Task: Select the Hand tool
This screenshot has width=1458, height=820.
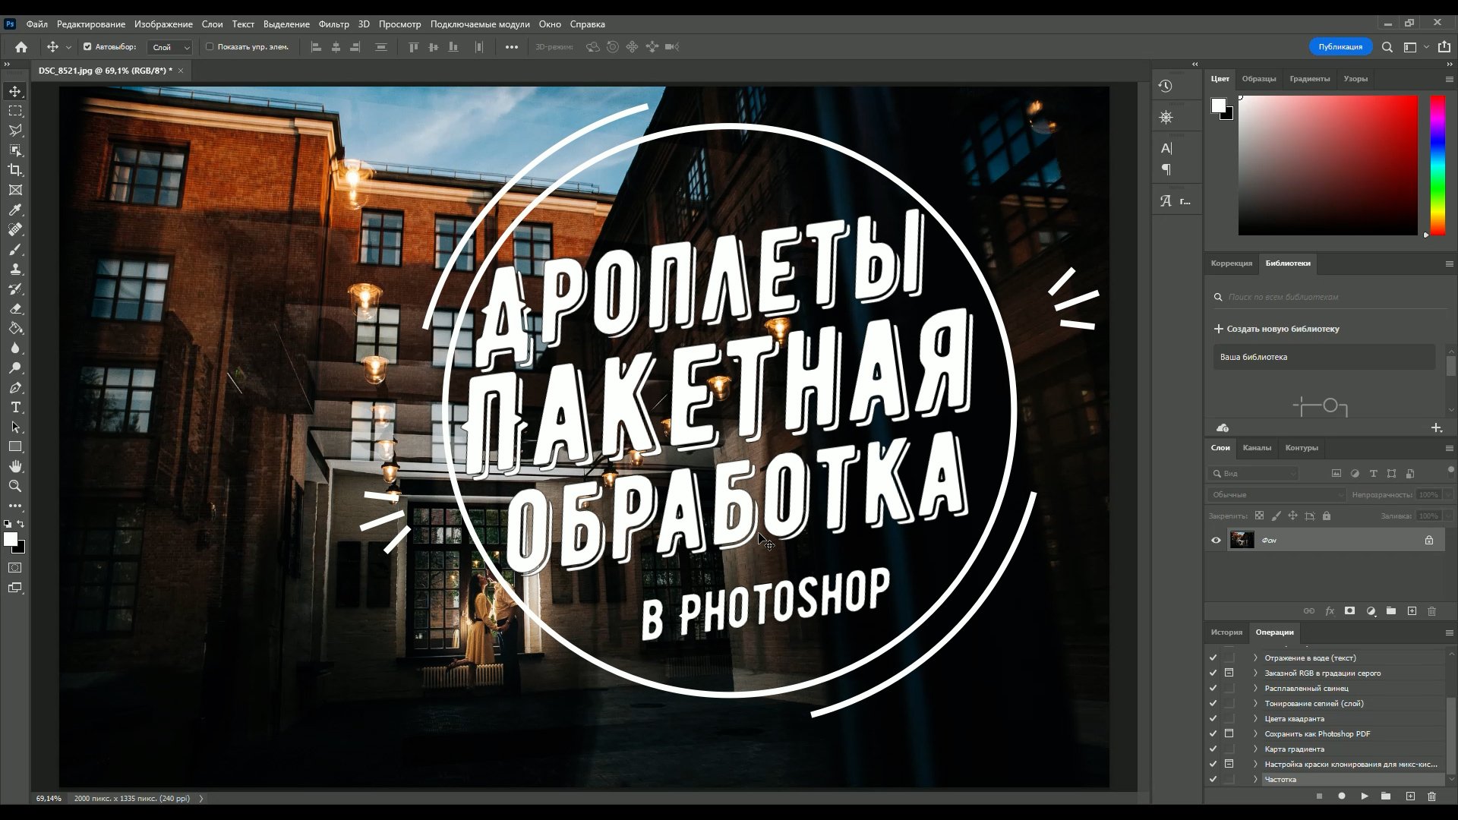Action: pos(15,466)
